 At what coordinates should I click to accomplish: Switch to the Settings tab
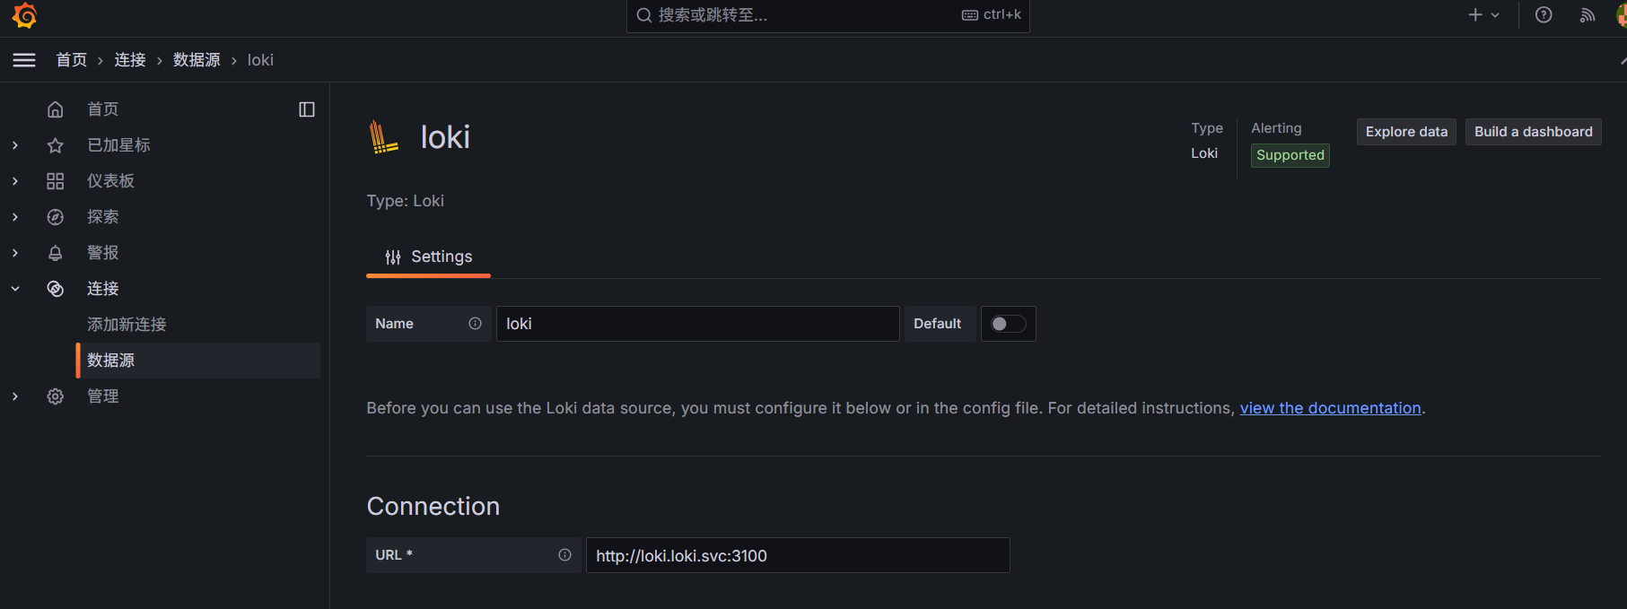tap(429, 257)
